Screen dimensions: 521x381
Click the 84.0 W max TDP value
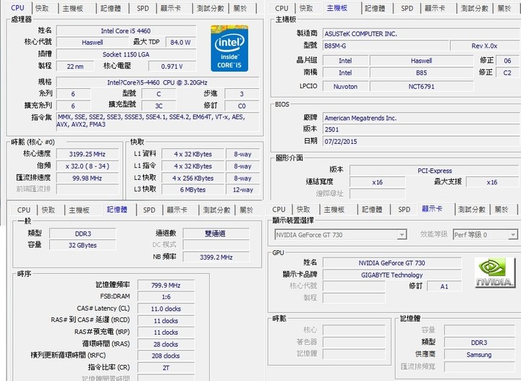point(180,42)
